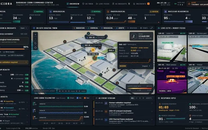This screenshot has width=208, height=130.
Task: Expand the Inspecting asset row chevron
Action: (x=27, y=102)
